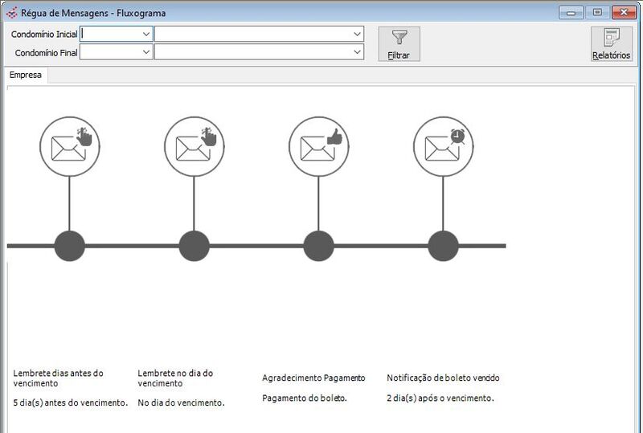Expand the Condomínio Inicial code dropdown
This screenshot has height=433, width=643.
tap(145, 35)
